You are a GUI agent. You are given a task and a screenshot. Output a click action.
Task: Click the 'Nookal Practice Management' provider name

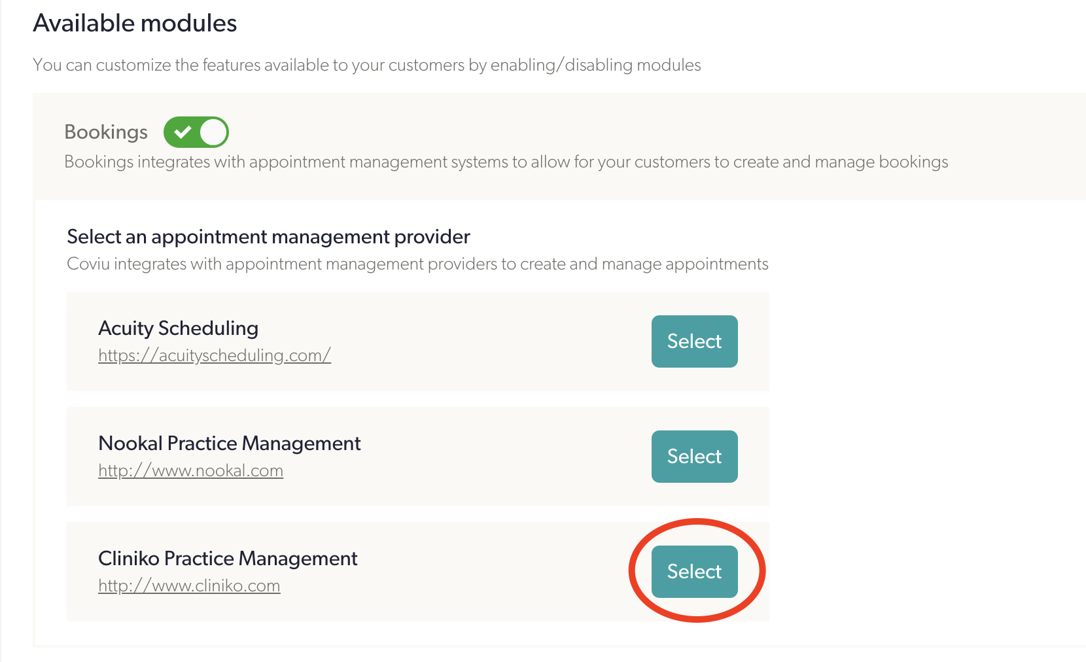pos(229,443)
